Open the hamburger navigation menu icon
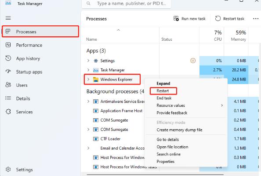The image size is (261, 176). pyautogui.click(x=8, y=18)
